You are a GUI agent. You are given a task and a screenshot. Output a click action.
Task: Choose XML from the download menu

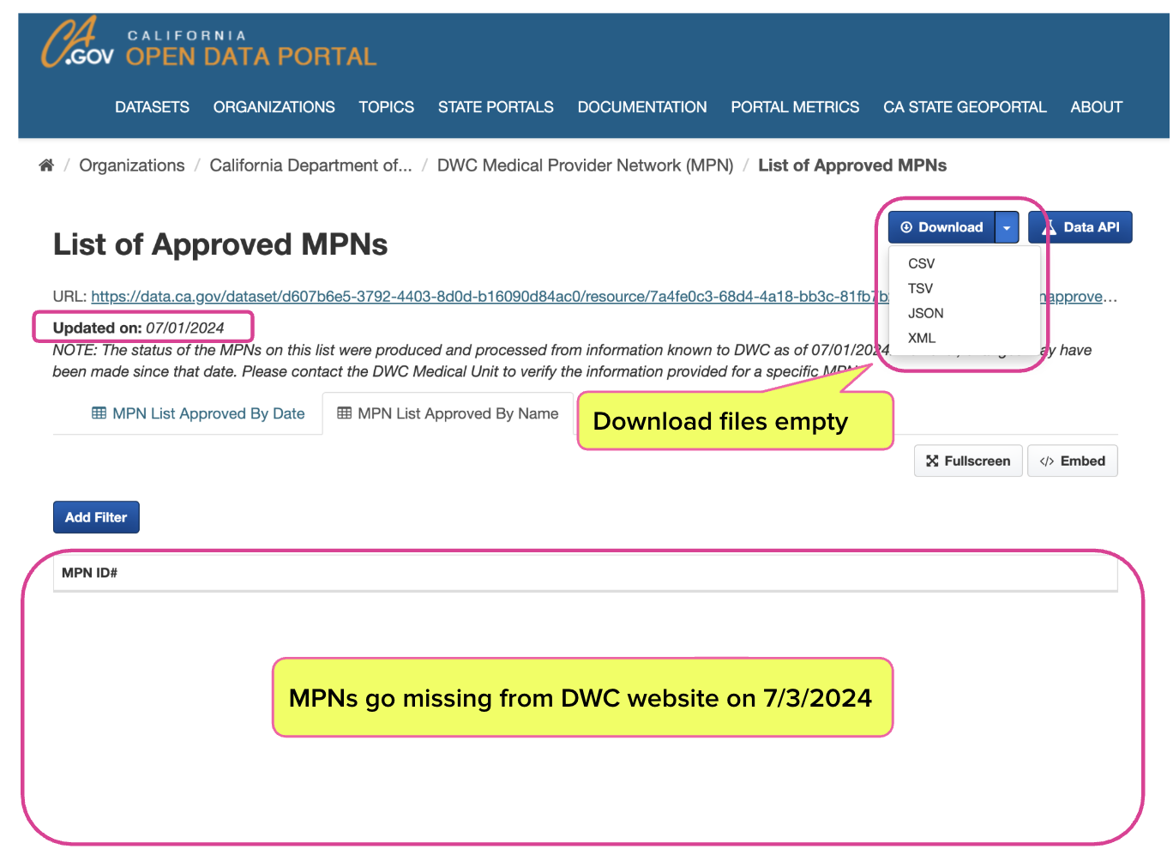tap(922, 338)
